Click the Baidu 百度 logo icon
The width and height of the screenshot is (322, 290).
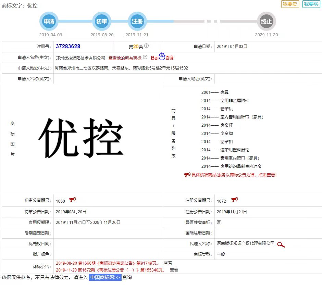click(162, 56)
